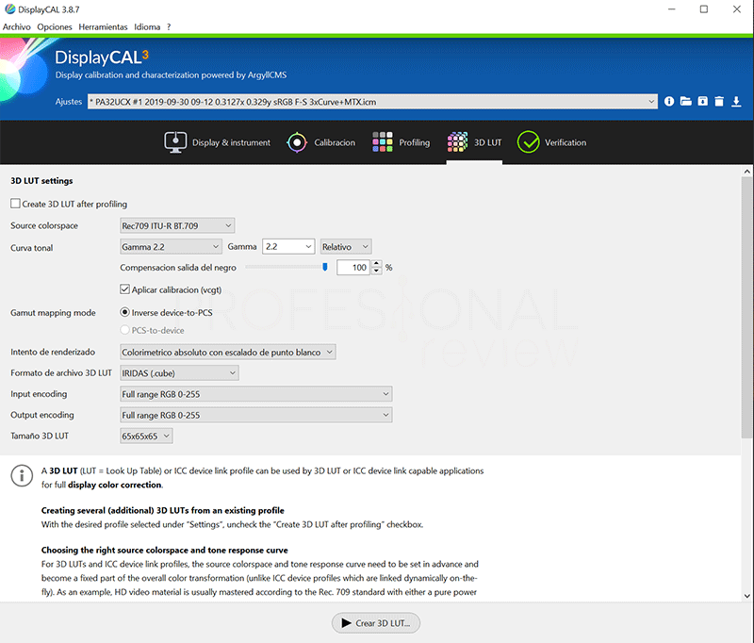This screenshot has height=643, width=754.
Task: Open Curva tonal Gamma 2.2 dropdown
Action: point(171,247)
